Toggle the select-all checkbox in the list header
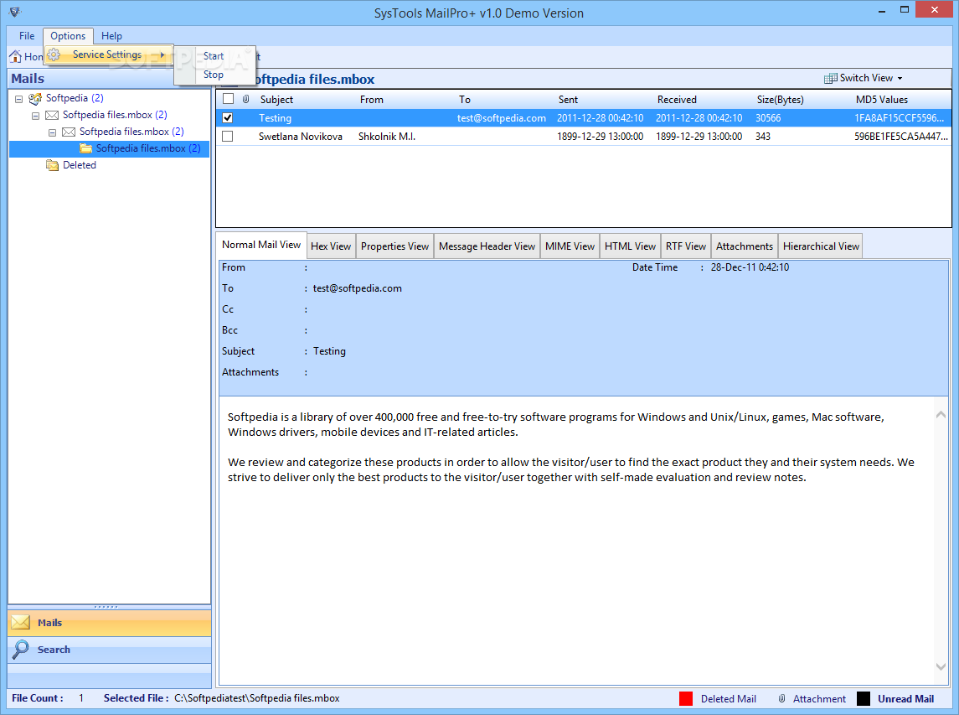Viewport: 959px width, 715px height. tap(228, 99)
